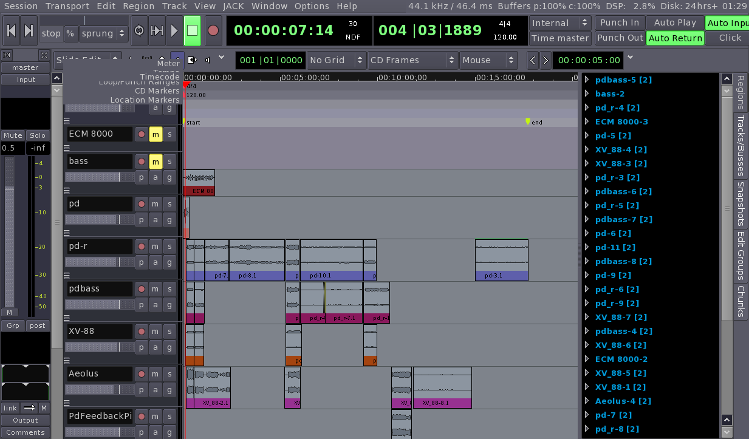Image resolution: width=749 pixels, height=439 pixels.
Task: Record-arm the pd track
Action: [x=142, y=204]
